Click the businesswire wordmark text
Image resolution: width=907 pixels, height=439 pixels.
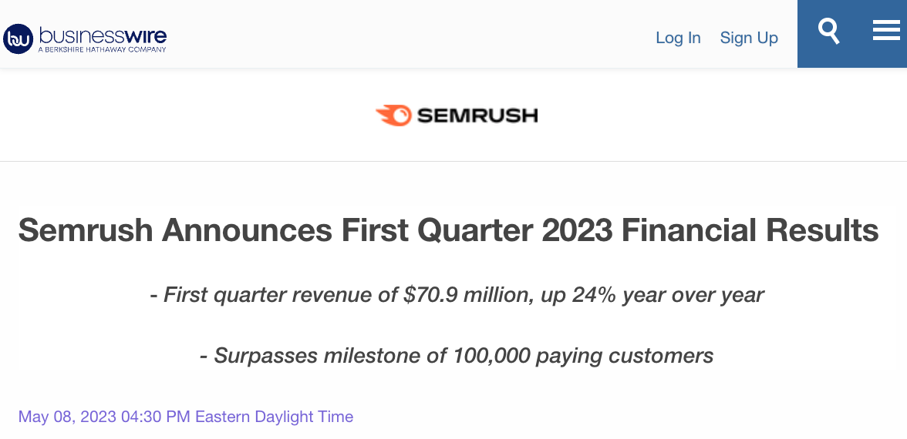(x=103, y=35)
